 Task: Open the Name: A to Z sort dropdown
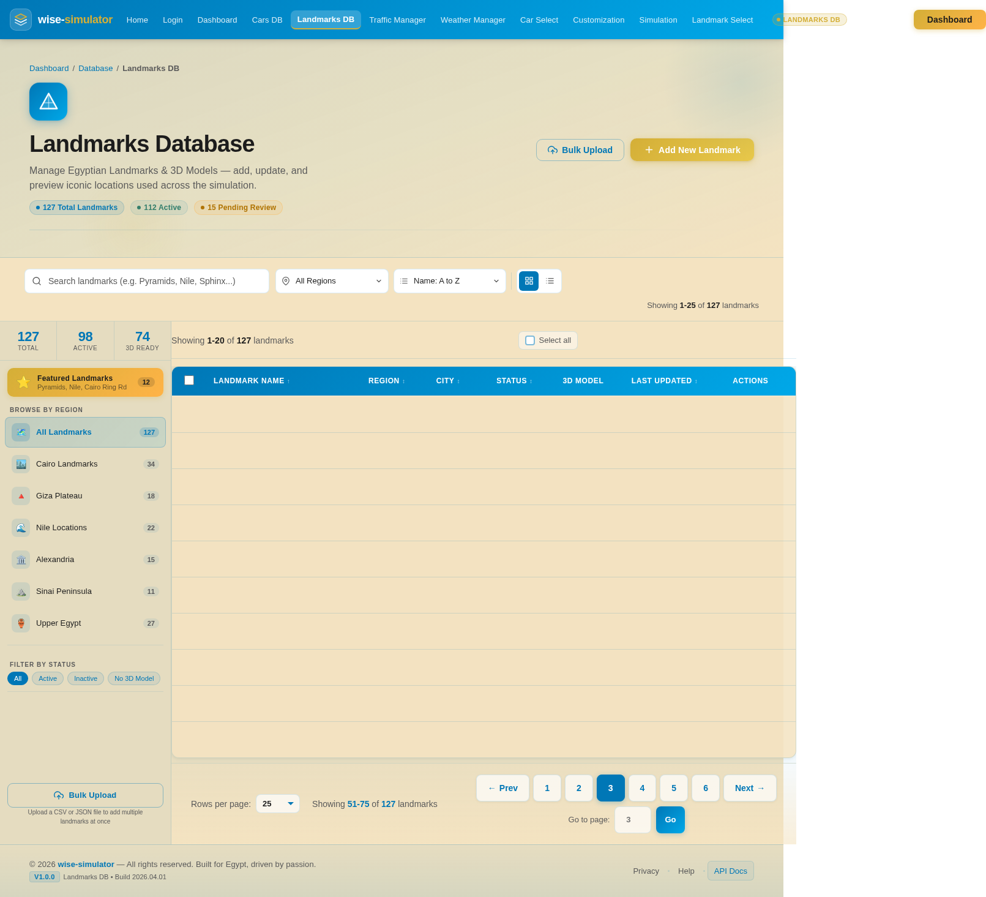(449, 281)
